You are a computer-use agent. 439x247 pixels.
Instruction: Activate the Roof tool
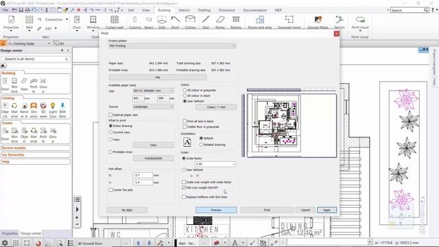pos(176,22)
